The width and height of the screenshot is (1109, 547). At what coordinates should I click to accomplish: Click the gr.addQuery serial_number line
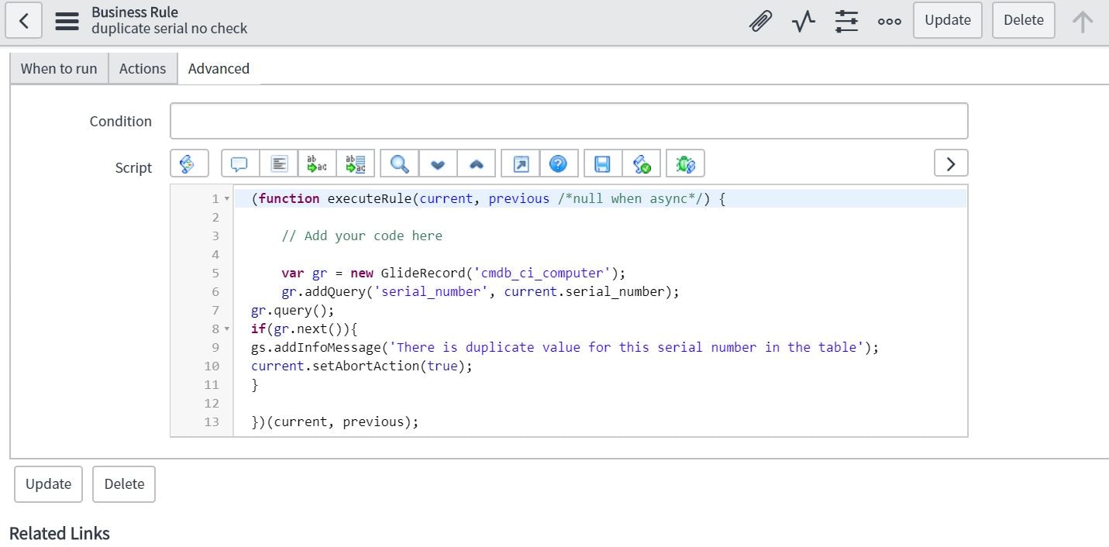(x=480, y=291)
